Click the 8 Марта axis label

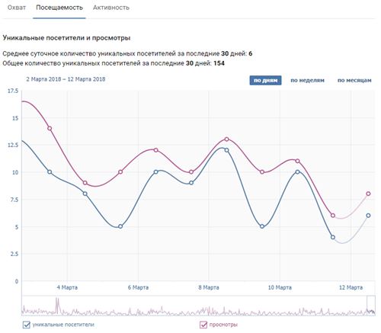click(209, 287)
